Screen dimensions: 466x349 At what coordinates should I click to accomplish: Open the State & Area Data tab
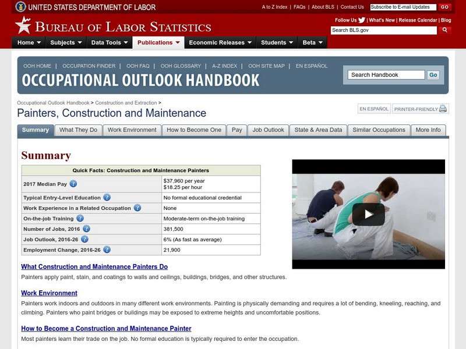coord(318,130)
